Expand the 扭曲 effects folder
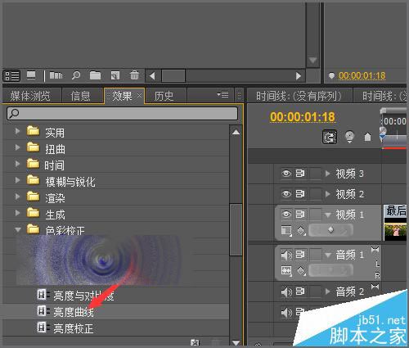This screenshot has width=409, height=348. [x=17, y=147]
